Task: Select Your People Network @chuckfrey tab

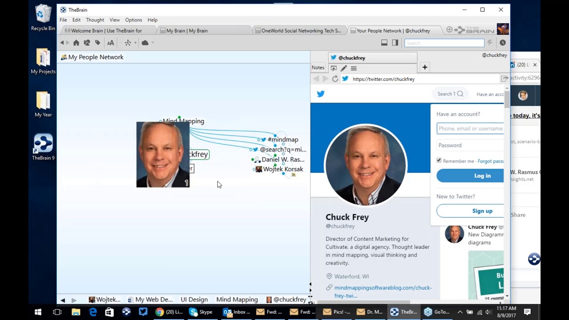Action: [x=393, y=31]
